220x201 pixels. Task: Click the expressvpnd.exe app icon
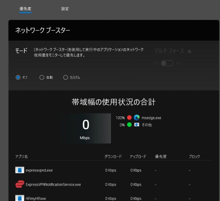19,170
